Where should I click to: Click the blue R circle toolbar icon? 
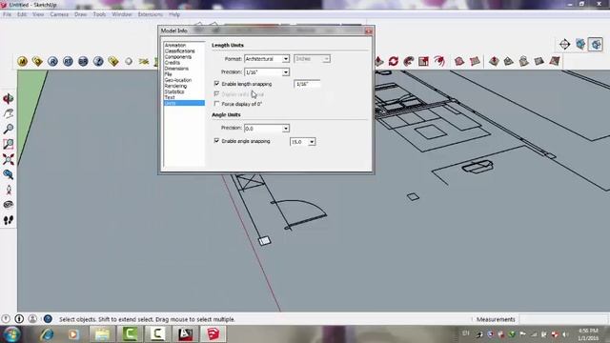pos(52,61)
